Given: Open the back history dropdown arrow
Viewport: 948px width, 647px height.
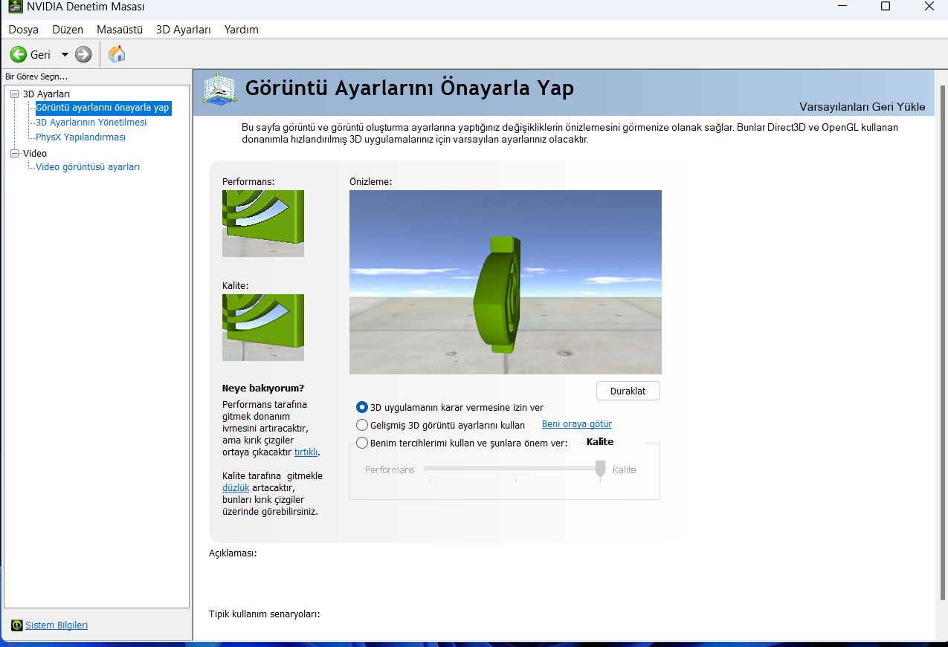Looking at the screenshot, I should point(65,55).
